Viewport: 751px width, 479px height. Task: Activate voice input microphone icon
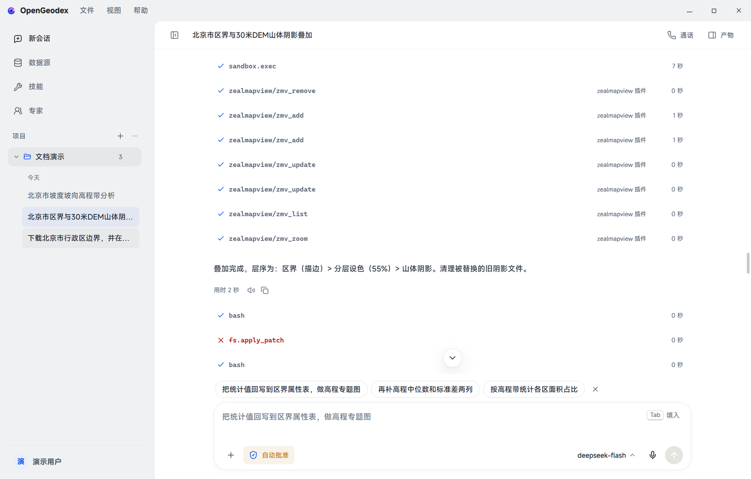pyautogui.click(x=652, y=455)
